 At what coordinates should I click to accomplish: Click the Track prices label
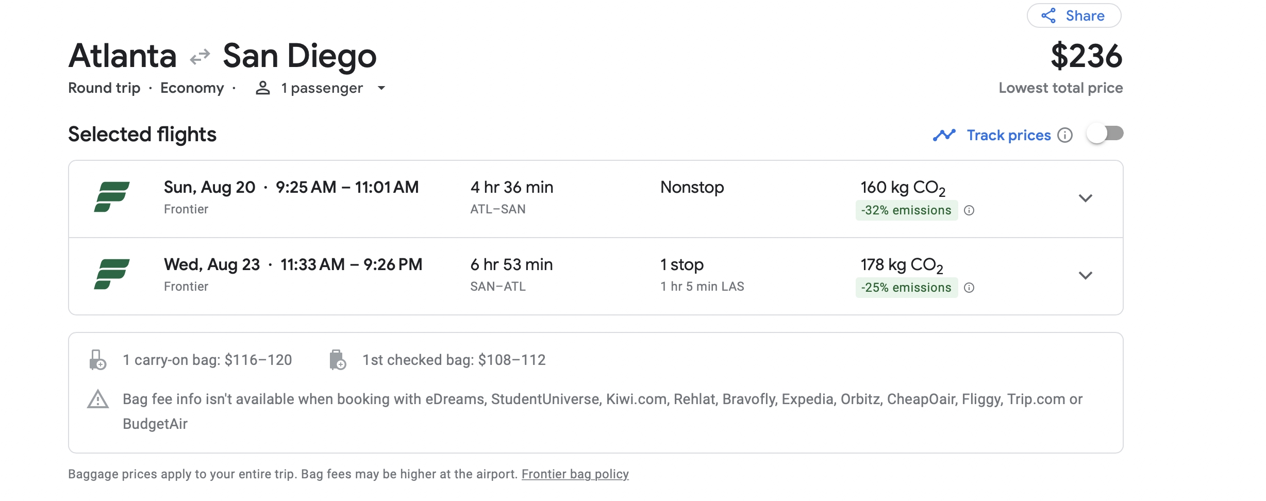coord(1009,135)
